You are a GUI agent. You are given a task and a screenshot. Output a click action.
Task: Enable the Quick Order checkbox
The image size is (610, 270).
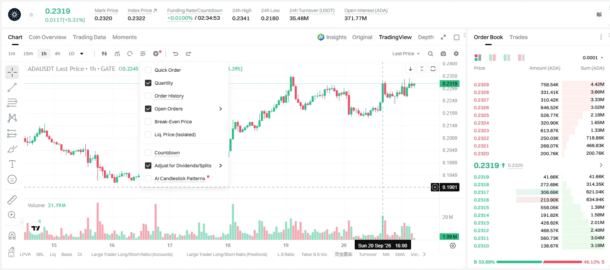pyautogui.click(x=148, y=70)
